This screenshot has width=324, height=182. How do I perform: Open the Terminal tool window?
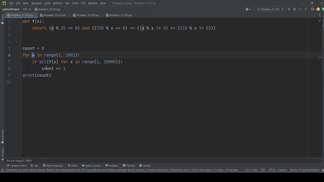tap(129, 166)
